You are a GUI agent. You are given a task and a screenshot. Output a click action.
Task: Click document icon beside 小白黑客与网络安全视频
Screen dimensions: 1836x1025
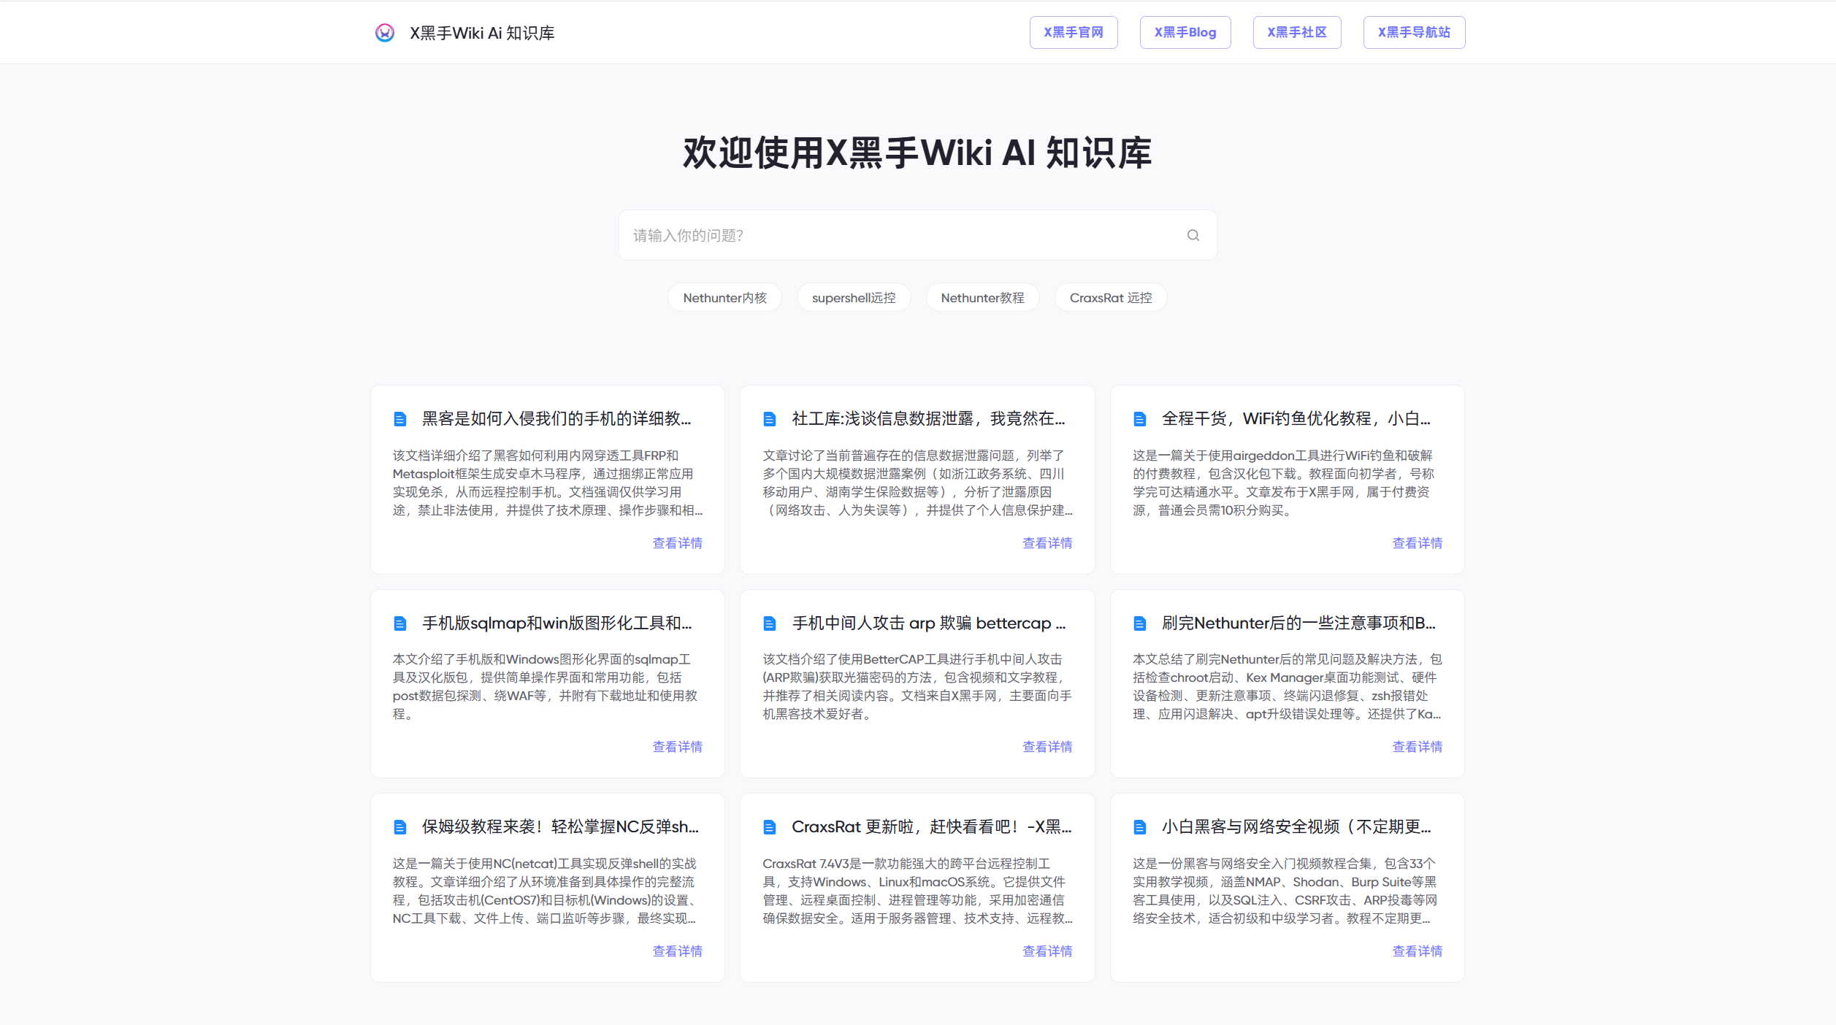click(x=1140, y=827)
